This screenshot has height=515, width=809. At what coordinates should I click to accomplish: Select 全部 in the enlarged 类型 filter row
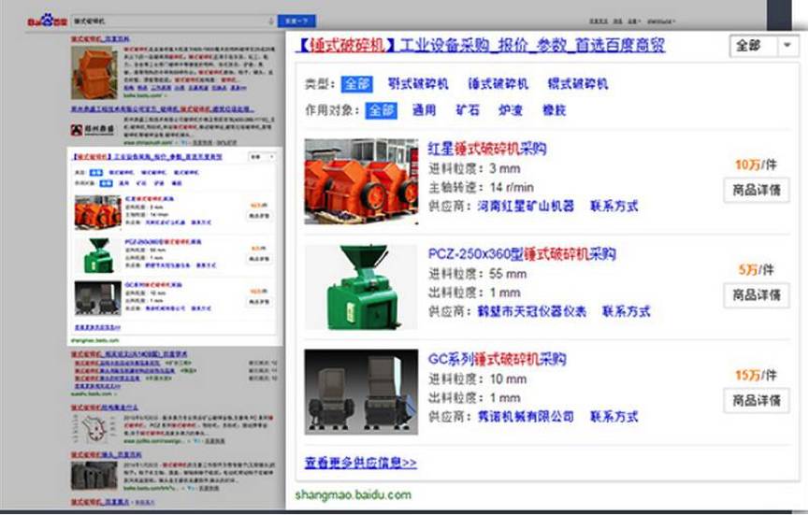tap(357, 84)
